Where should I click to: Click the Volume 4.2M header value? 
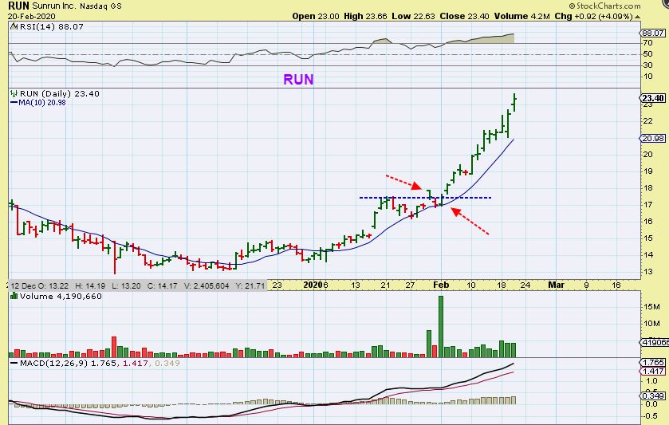(521, 16)
